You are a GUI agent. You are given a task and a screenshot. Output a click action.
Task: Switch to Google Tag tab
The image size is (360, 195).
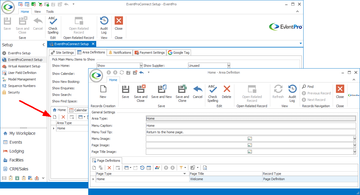coord(179,53)
